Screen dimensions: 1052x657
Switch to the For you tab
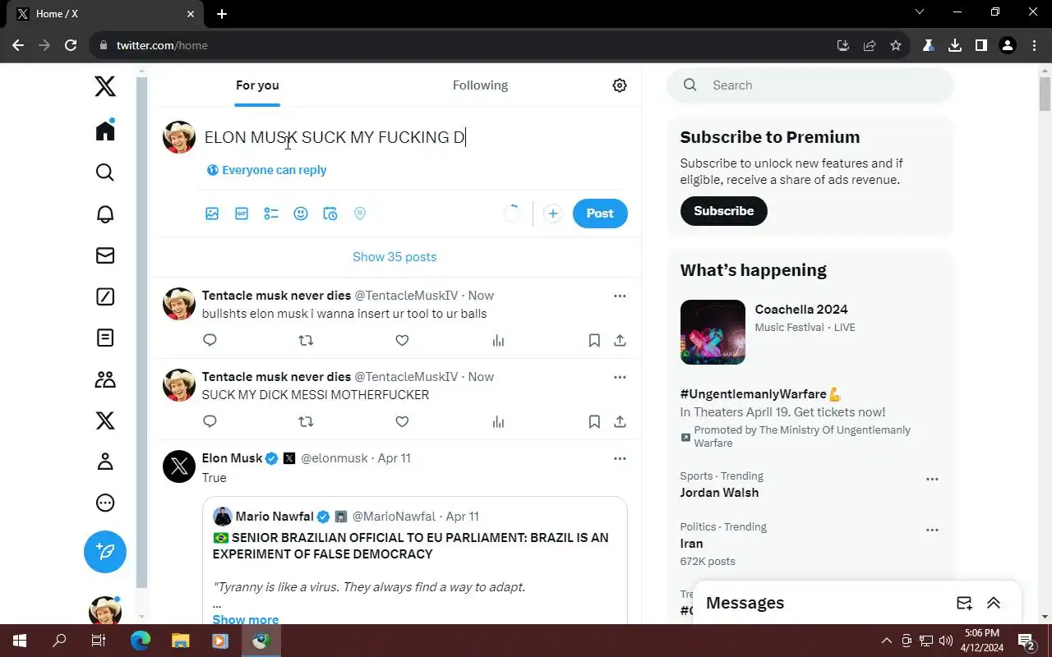tap(257, 85)
